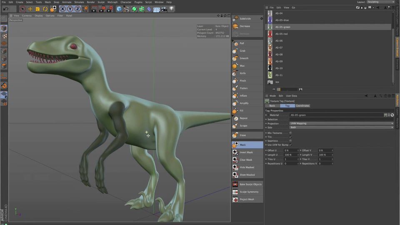Click the Invert Mask icon
Viewport: 400px width, 225px height.
pos(235,152)
